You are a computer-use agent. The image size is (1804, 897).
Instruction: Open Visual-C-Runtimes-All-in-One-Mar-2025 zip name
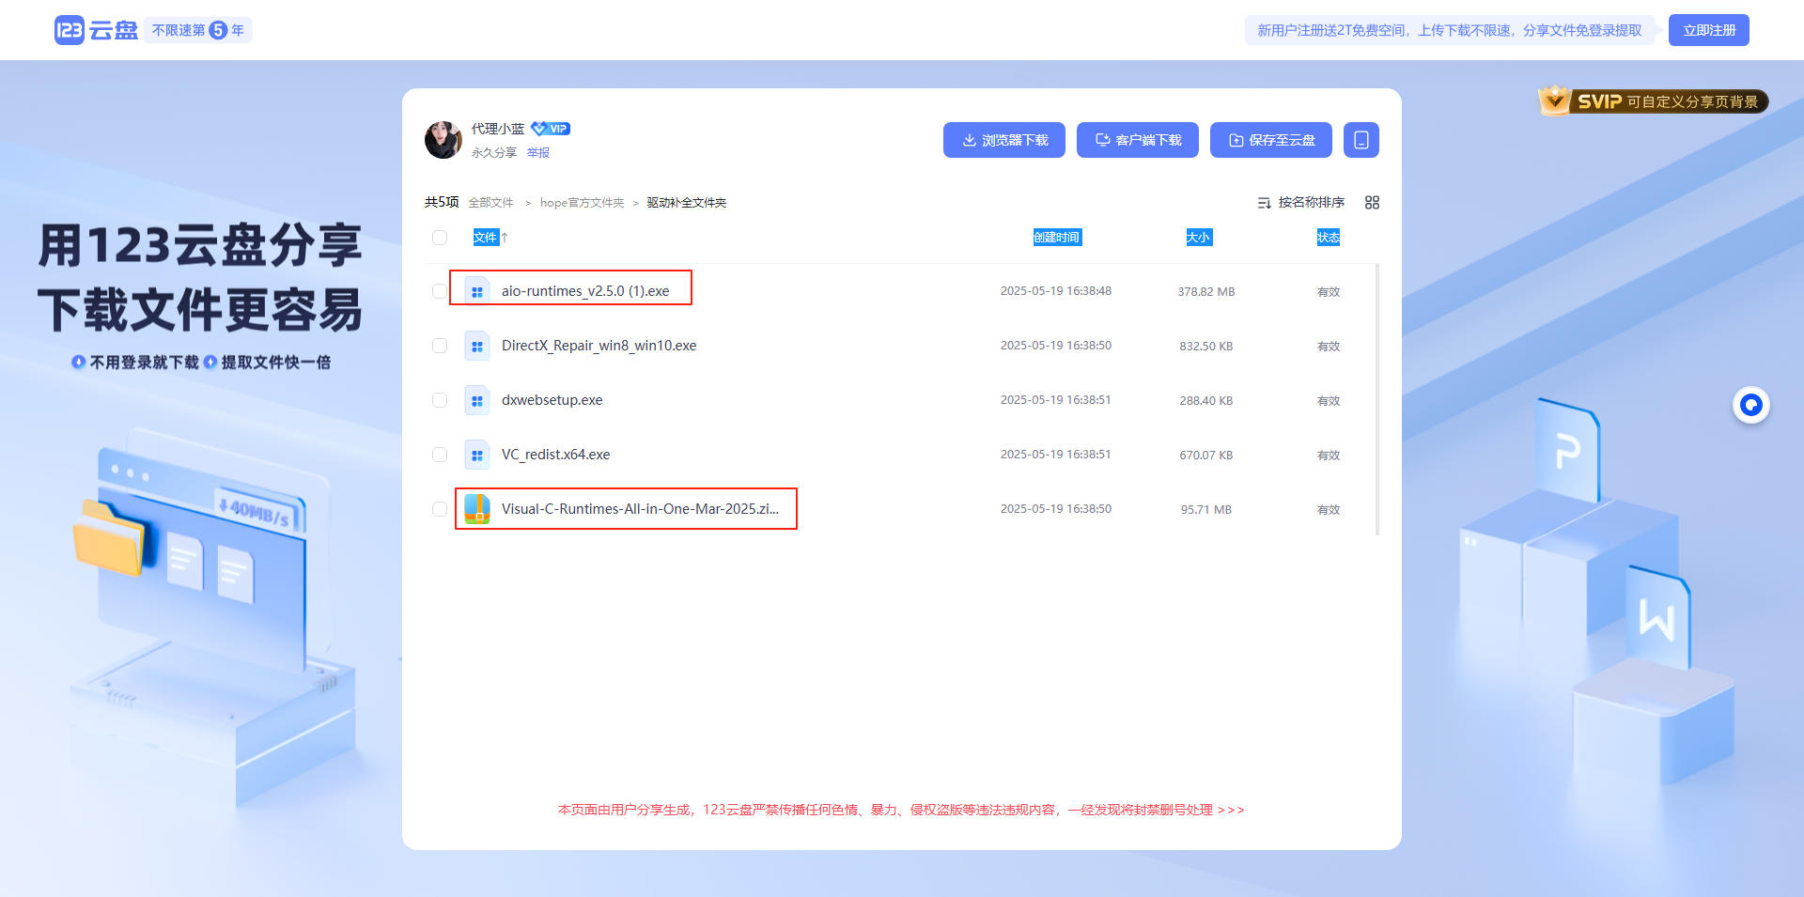point(641,509)
